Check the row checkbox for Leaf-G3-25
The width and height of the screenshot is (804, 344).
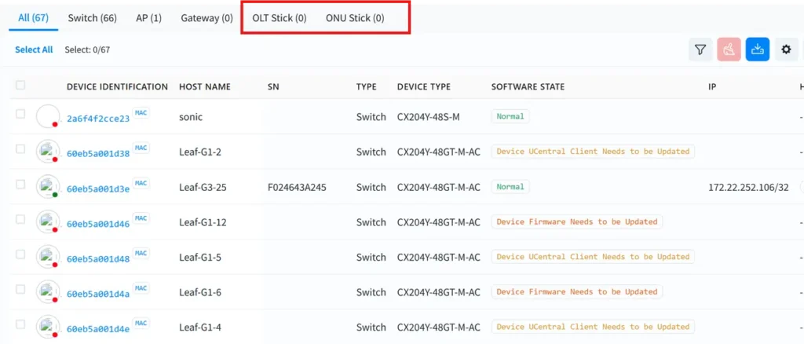point(20,184)
